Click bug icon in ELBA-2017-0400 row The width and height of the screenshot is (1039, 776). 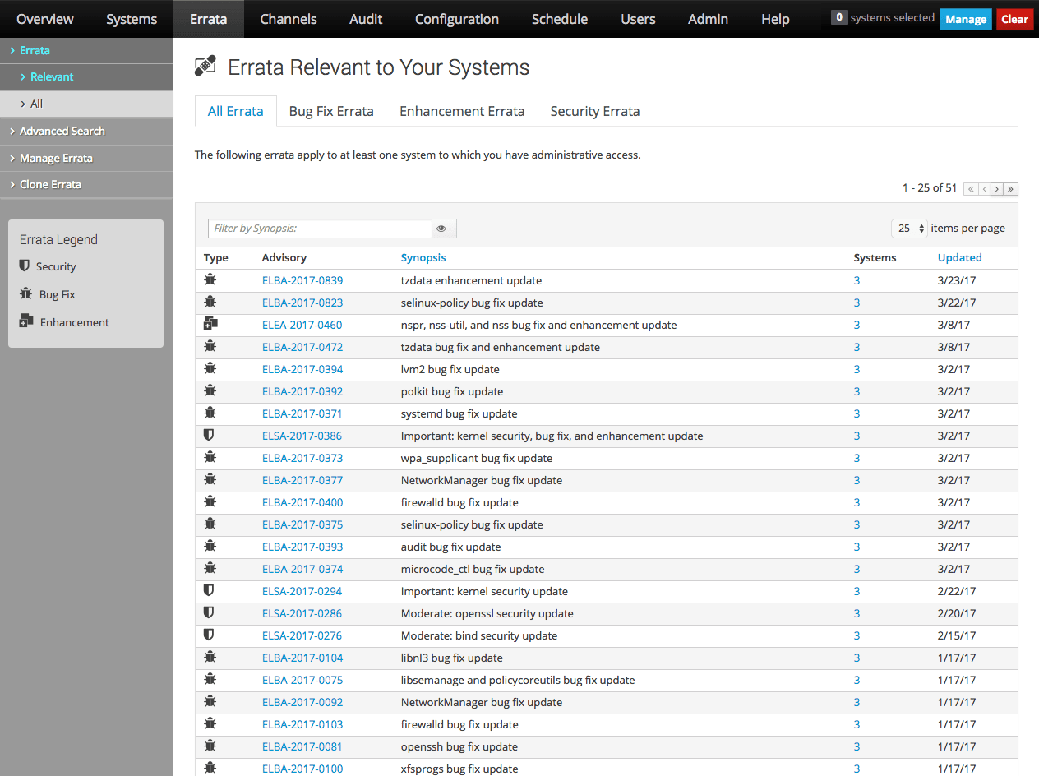coord(210,502)
